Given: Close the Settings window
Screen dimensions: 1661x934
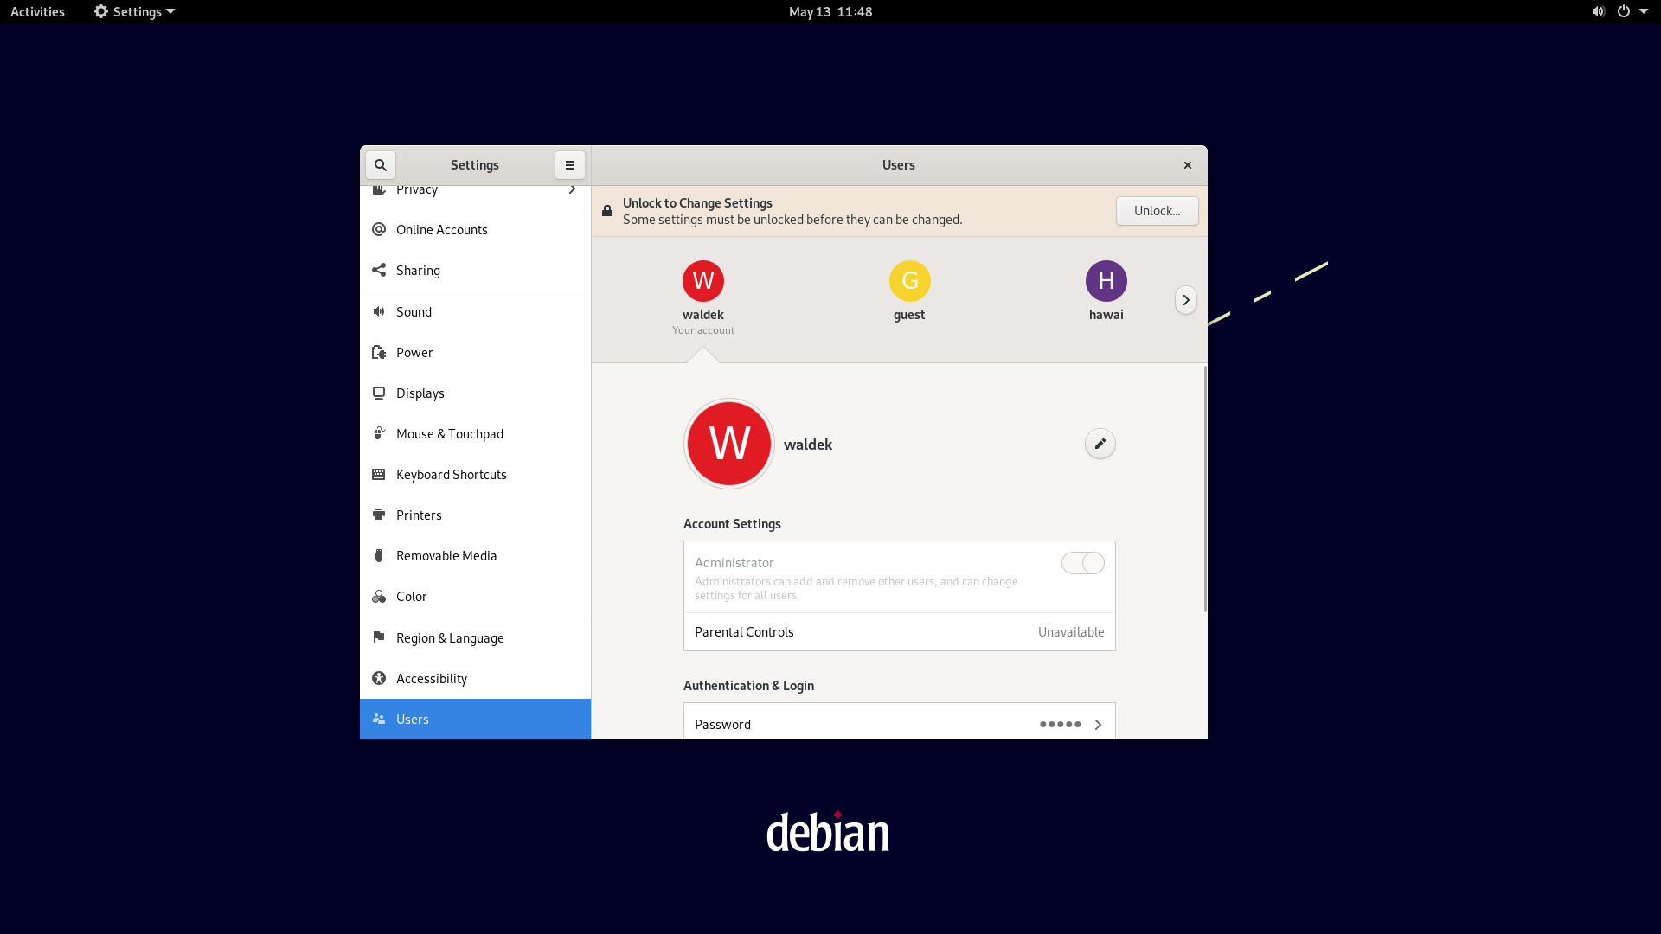Looking at the screenshot, I should tap(1188, 165).
